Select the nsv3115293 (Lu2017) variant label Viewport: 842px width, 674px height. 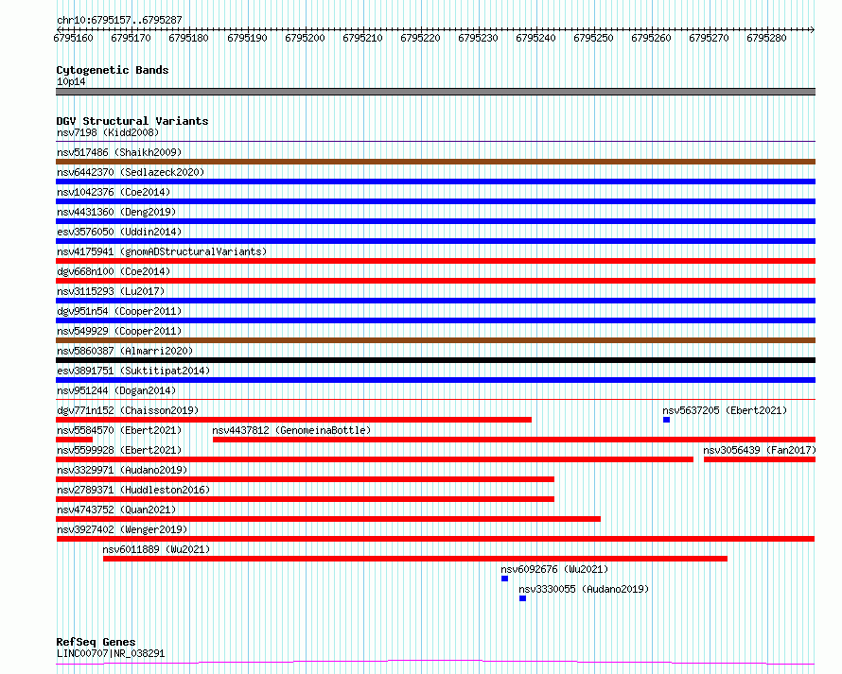click(111, 291)
